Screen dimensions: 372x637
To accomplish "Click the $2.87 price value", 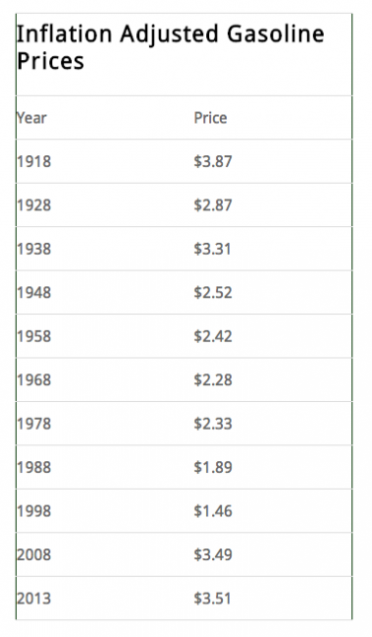I will pyautogui.click(x=213, y=205).
